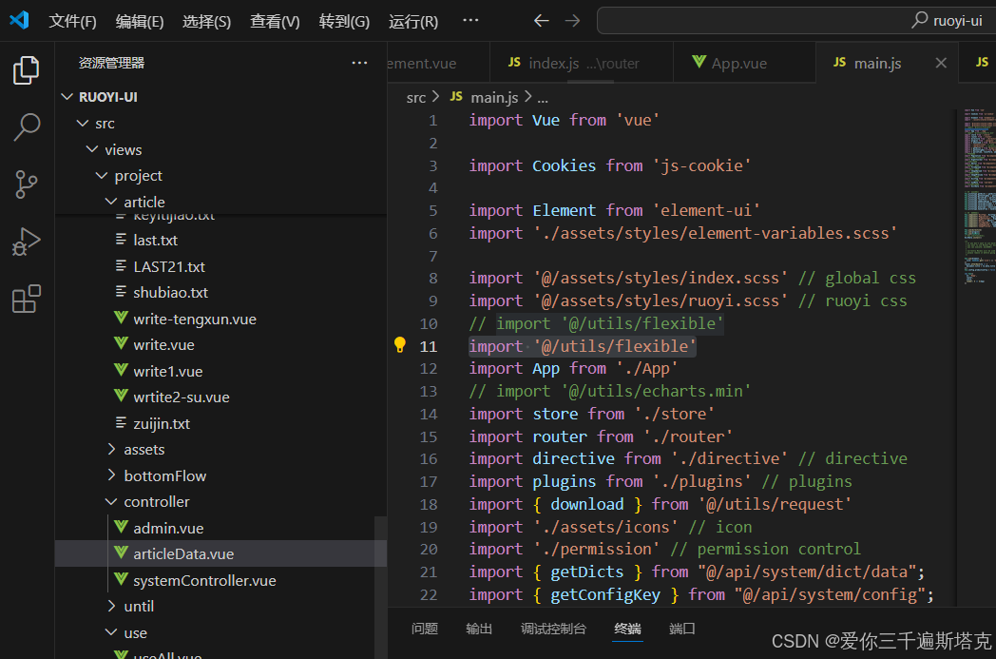This screenshot has height=659, width=996.
Task: Open the Search view in the activity bar
Action: pos(26,126)
